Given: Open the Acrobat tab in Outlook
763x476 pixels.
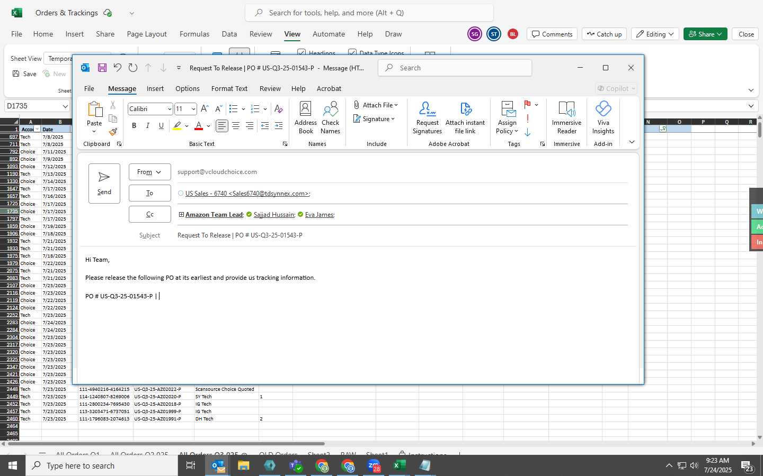Looking at the screenshot, I should 329,88.
